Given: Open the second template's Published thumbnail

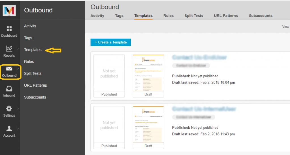Looking at the screenshot, I should click(x=109, y=125).
